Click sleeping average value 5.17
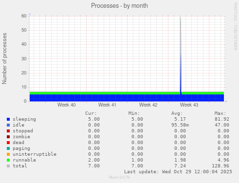Image resolution: width=239 pixels, height=183 pixels. point(180,119)
